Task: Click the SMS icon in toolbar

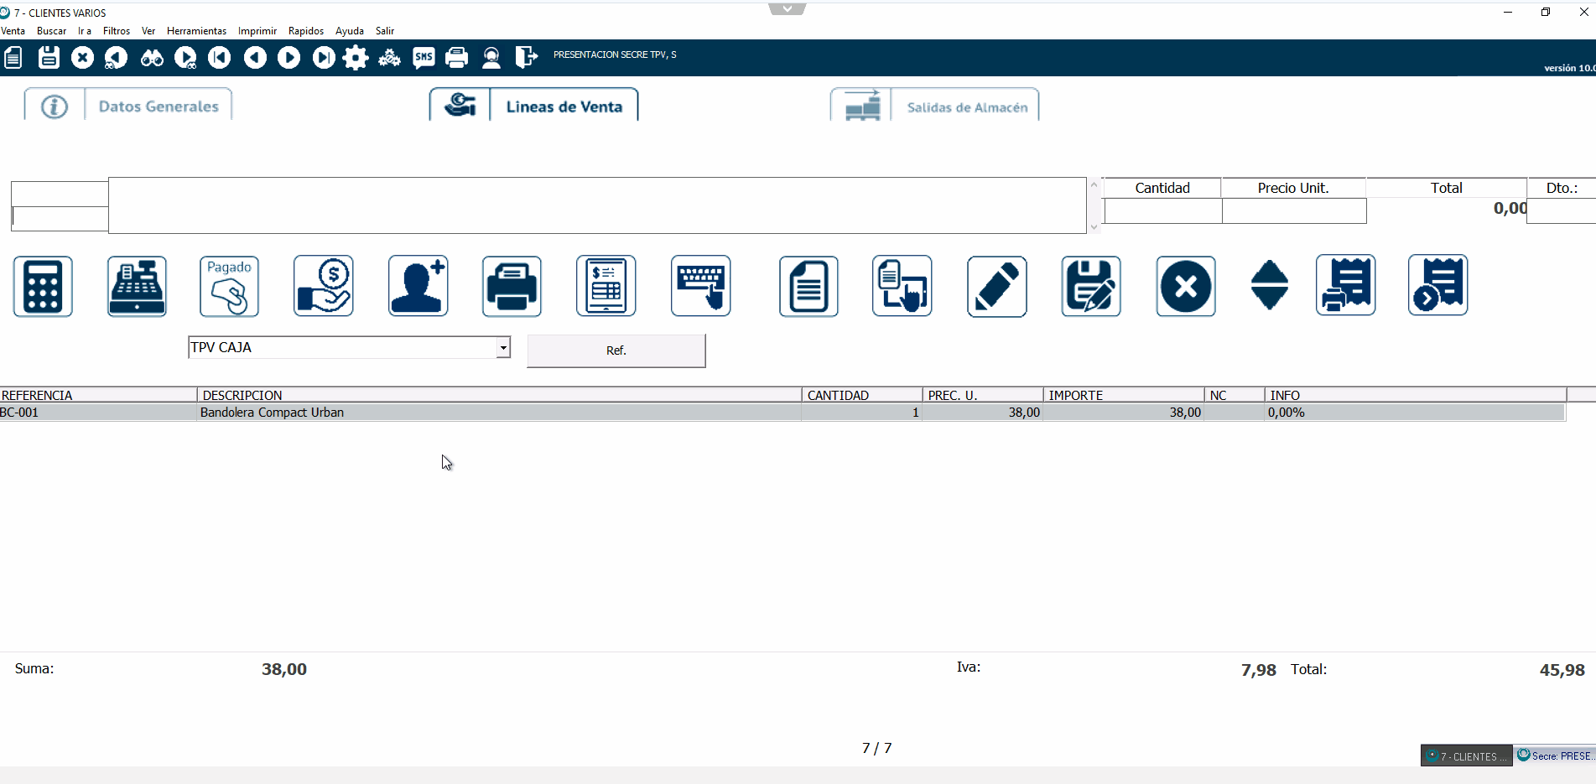Action: click(424, 58)
